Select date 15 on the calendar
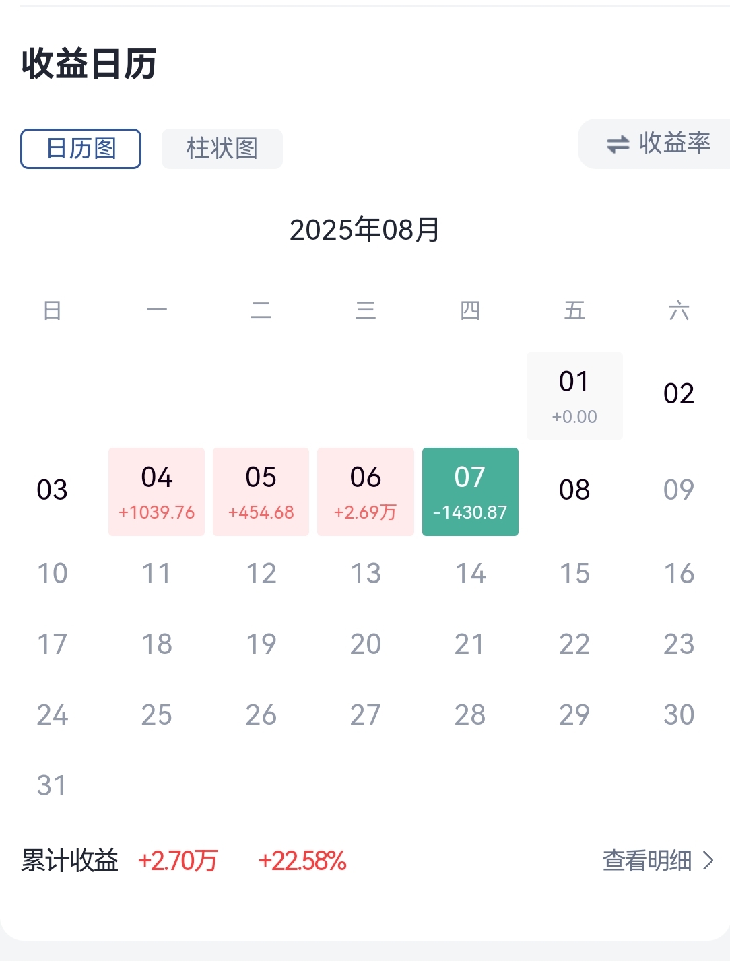The height and width of the screenshot is (965, 730). point(574,574)
